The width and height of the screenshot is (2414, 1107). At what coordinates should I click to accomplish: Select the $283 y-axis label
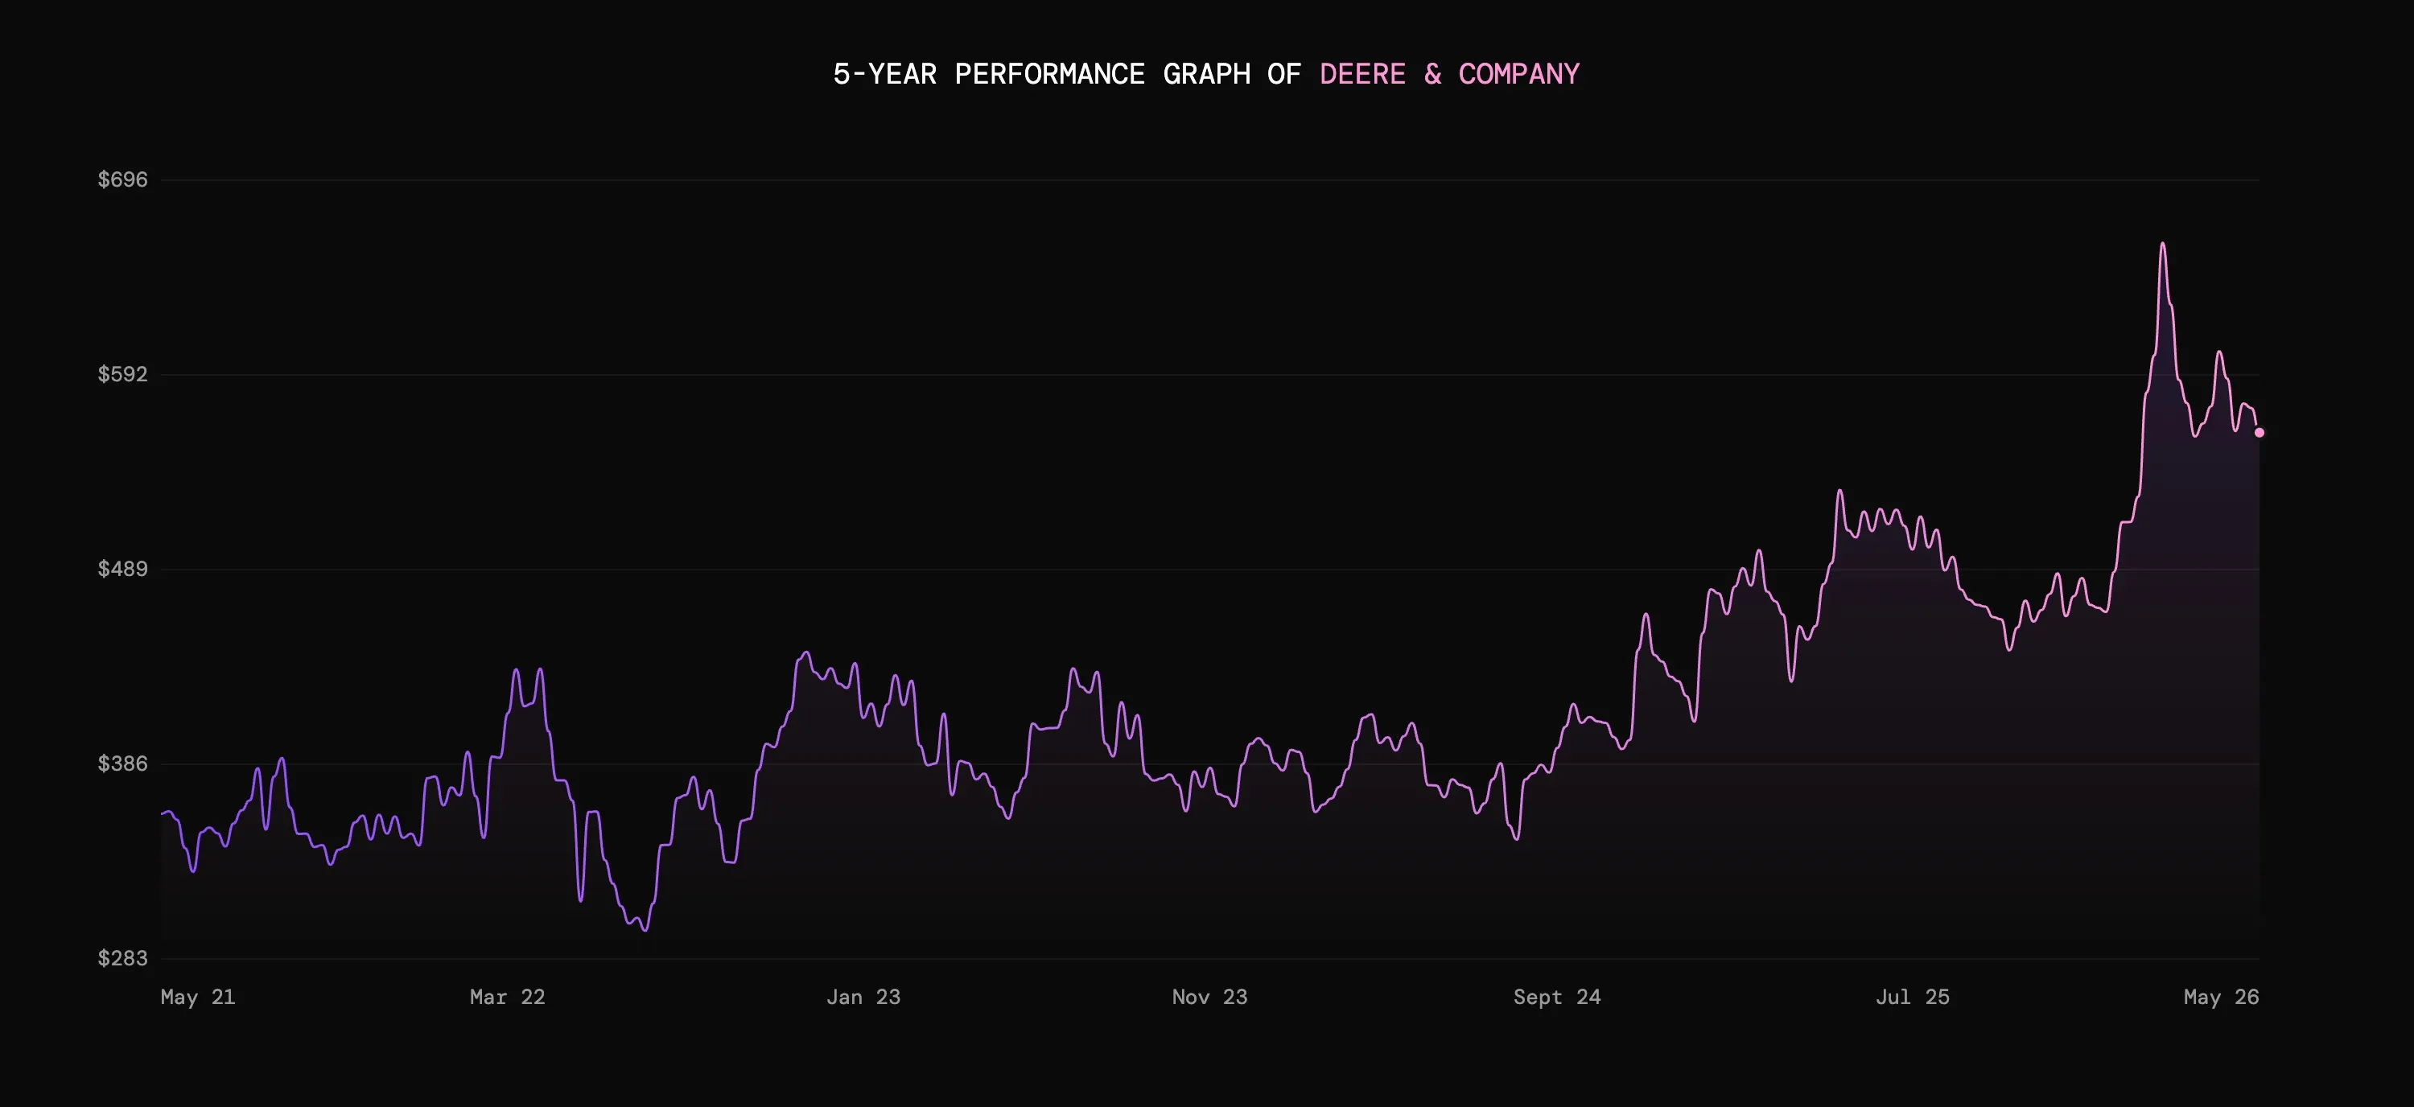click(x=123, y=958)
